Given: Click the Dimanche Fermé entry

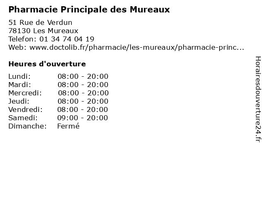Looking at the screenshot, I should tap(44, 126).
